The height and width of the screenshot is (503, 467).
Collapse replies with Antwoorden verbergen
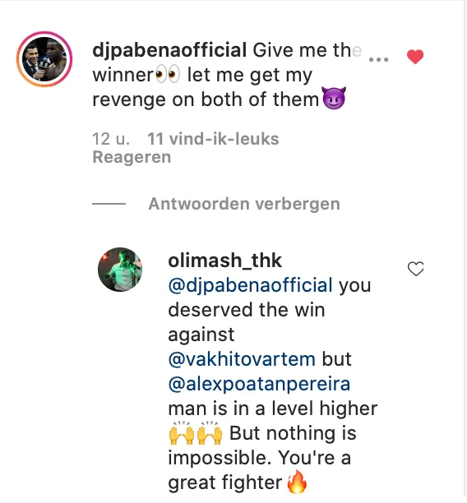244,204
